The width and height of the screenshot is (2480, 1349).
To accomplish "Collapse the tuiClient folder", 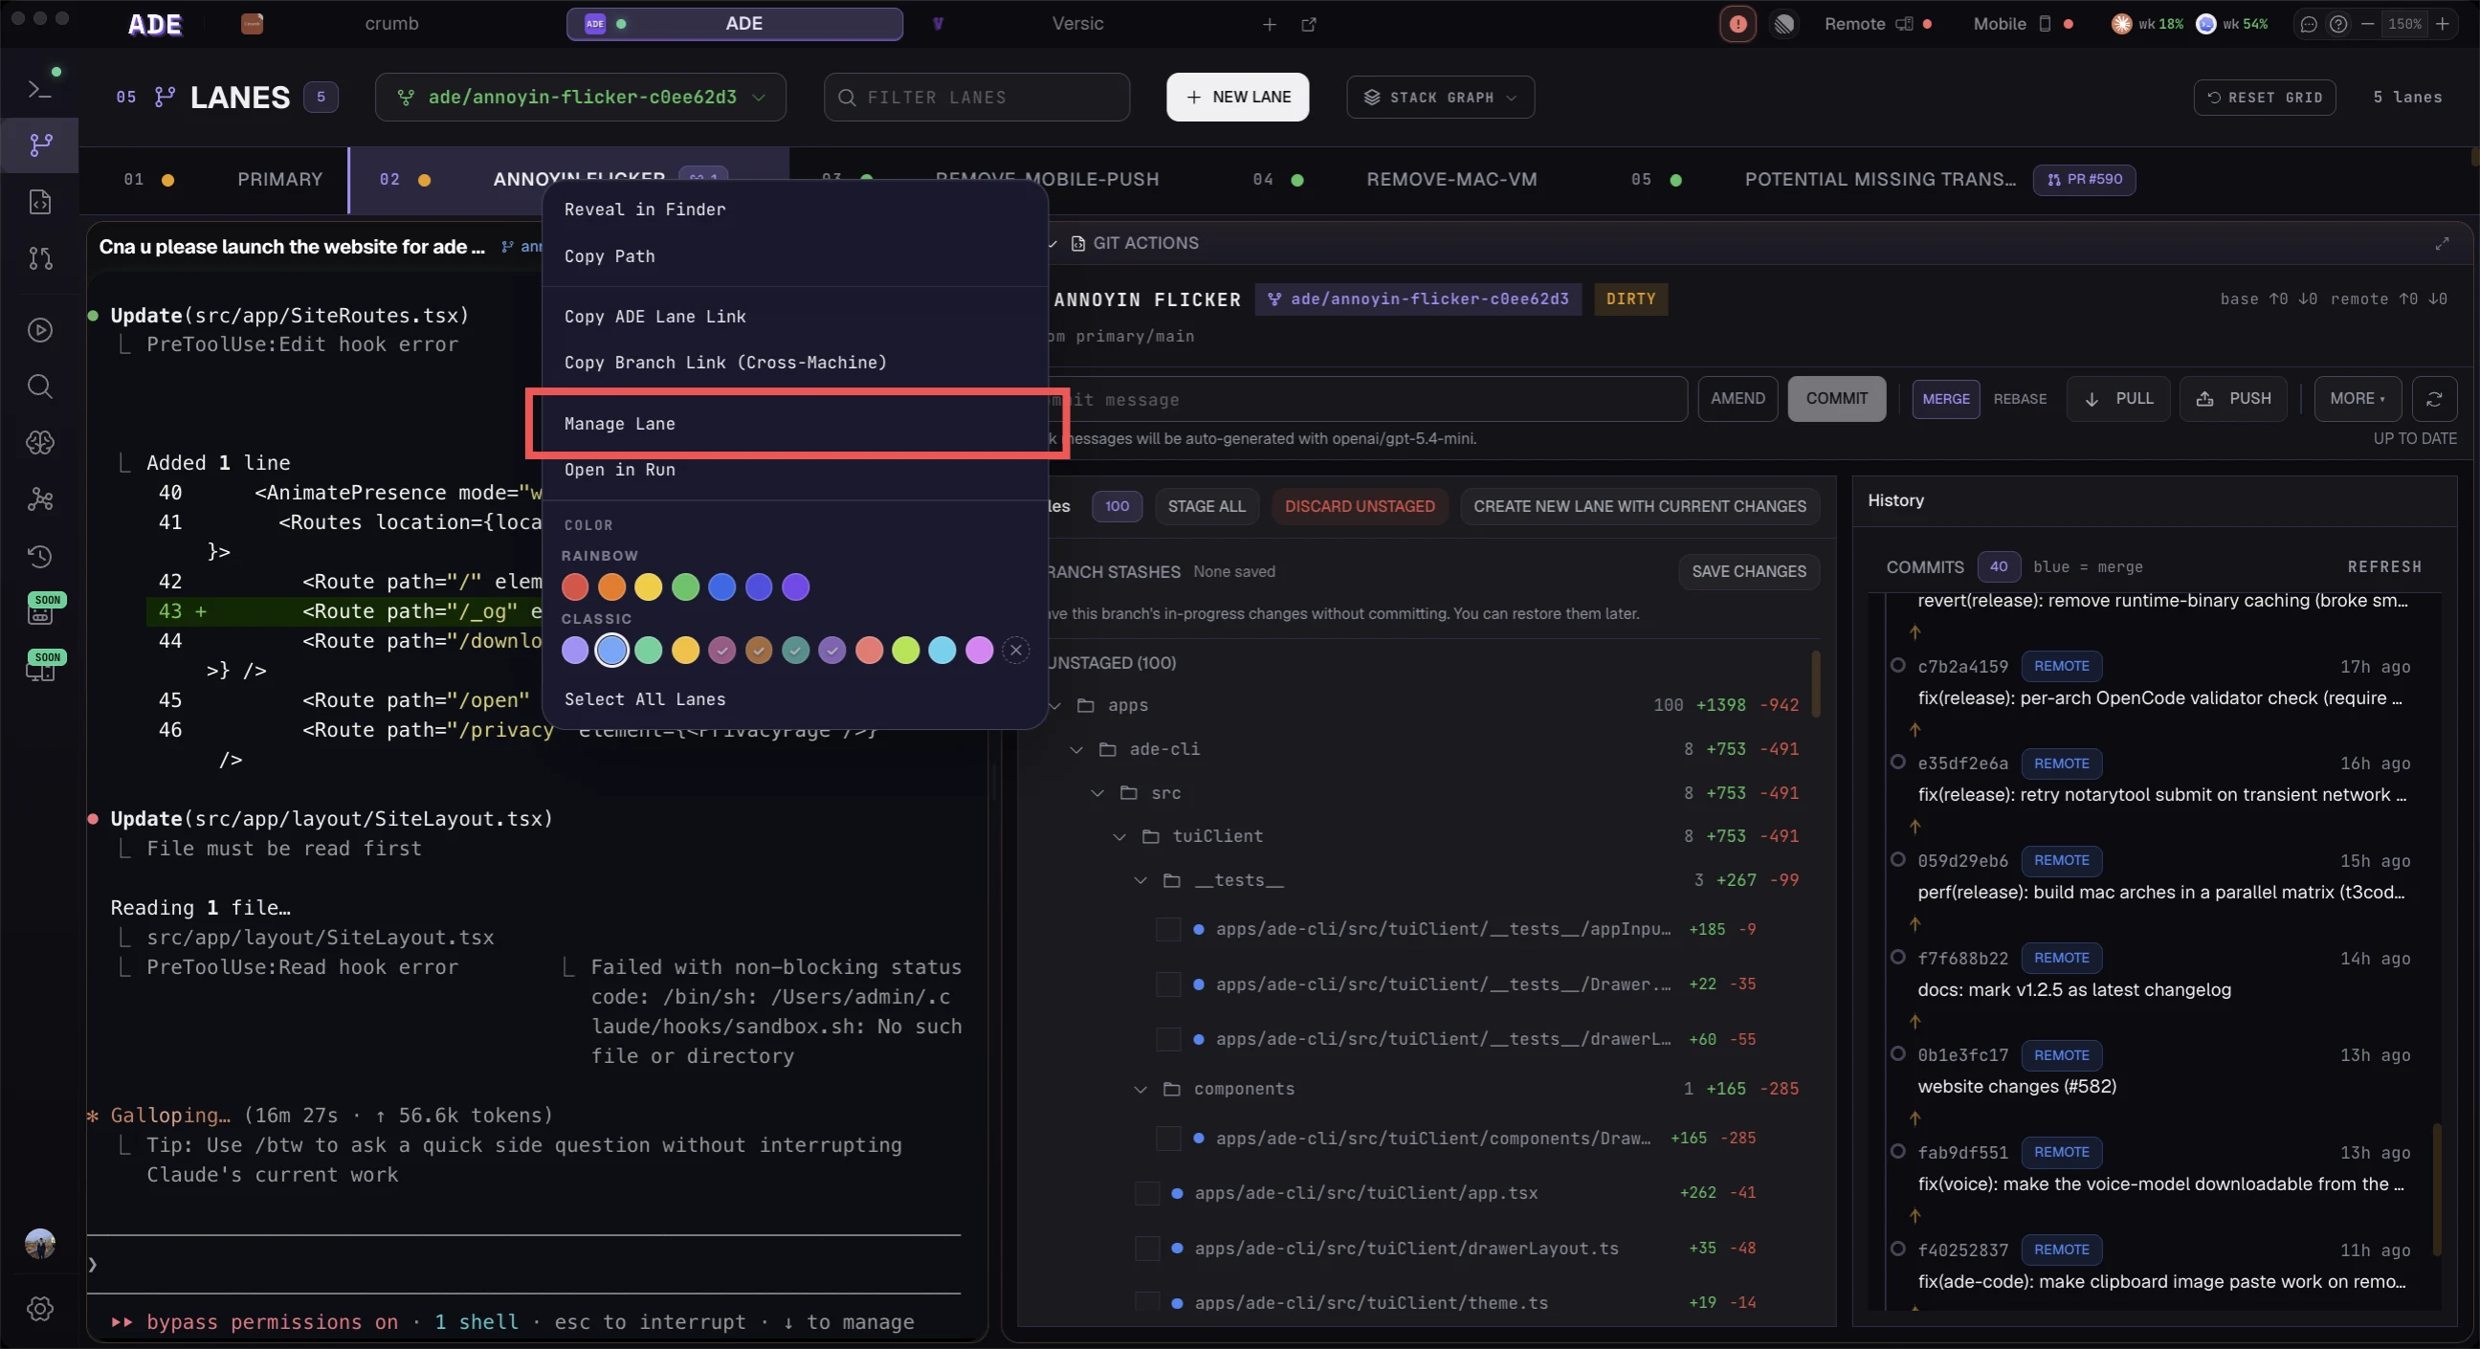I will [1118, 837].
